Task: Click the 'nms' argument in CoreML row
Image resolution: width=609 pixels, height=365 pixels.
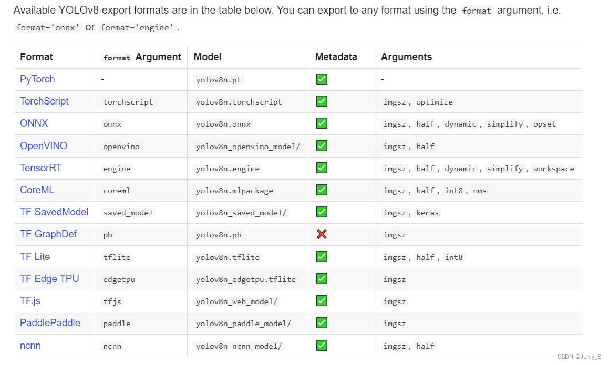Action: click(480, 191)
